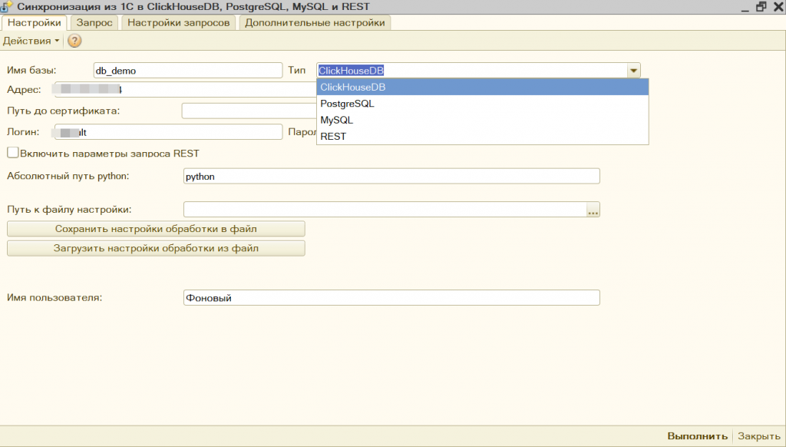This screenshot has height=447, width=786.
Task: Open the help question mark icon
Action: (74, 41)
